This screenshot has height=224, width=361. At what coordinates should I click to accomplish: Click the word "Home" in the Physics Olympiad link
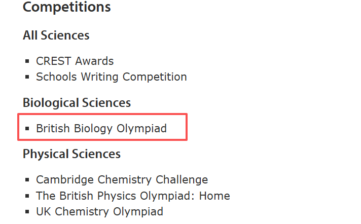pos(214,196)
